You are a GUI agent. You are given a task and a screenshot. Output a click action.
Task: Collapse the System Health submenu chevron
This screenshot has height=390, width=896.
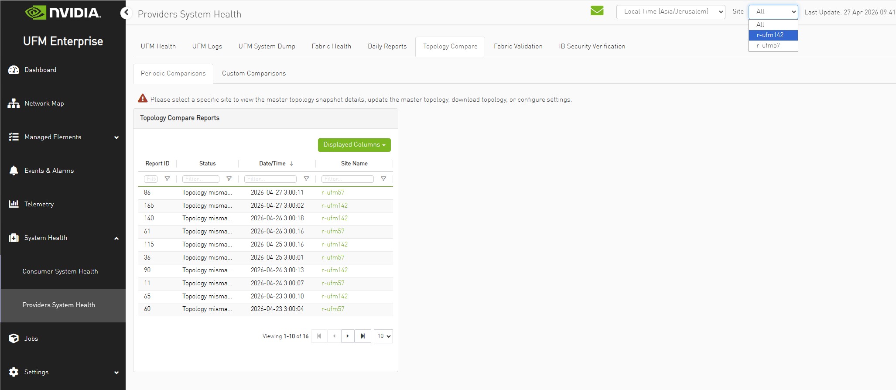116,238
